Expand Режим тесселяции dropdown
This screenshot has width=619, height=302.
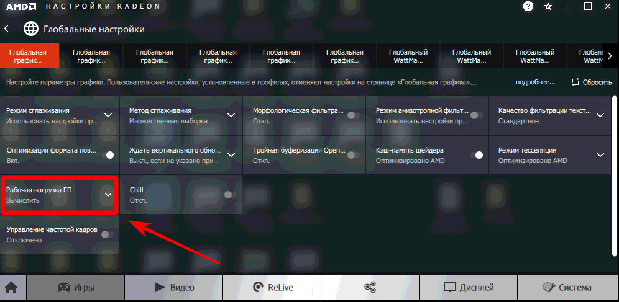(x=600, y=154)
